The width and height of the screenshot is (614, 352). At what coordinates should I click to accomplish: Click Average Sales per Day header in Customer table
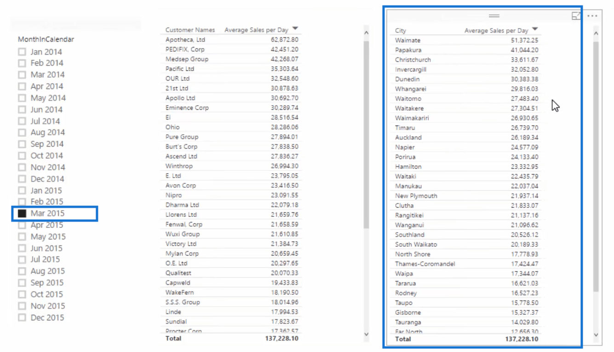256,30
